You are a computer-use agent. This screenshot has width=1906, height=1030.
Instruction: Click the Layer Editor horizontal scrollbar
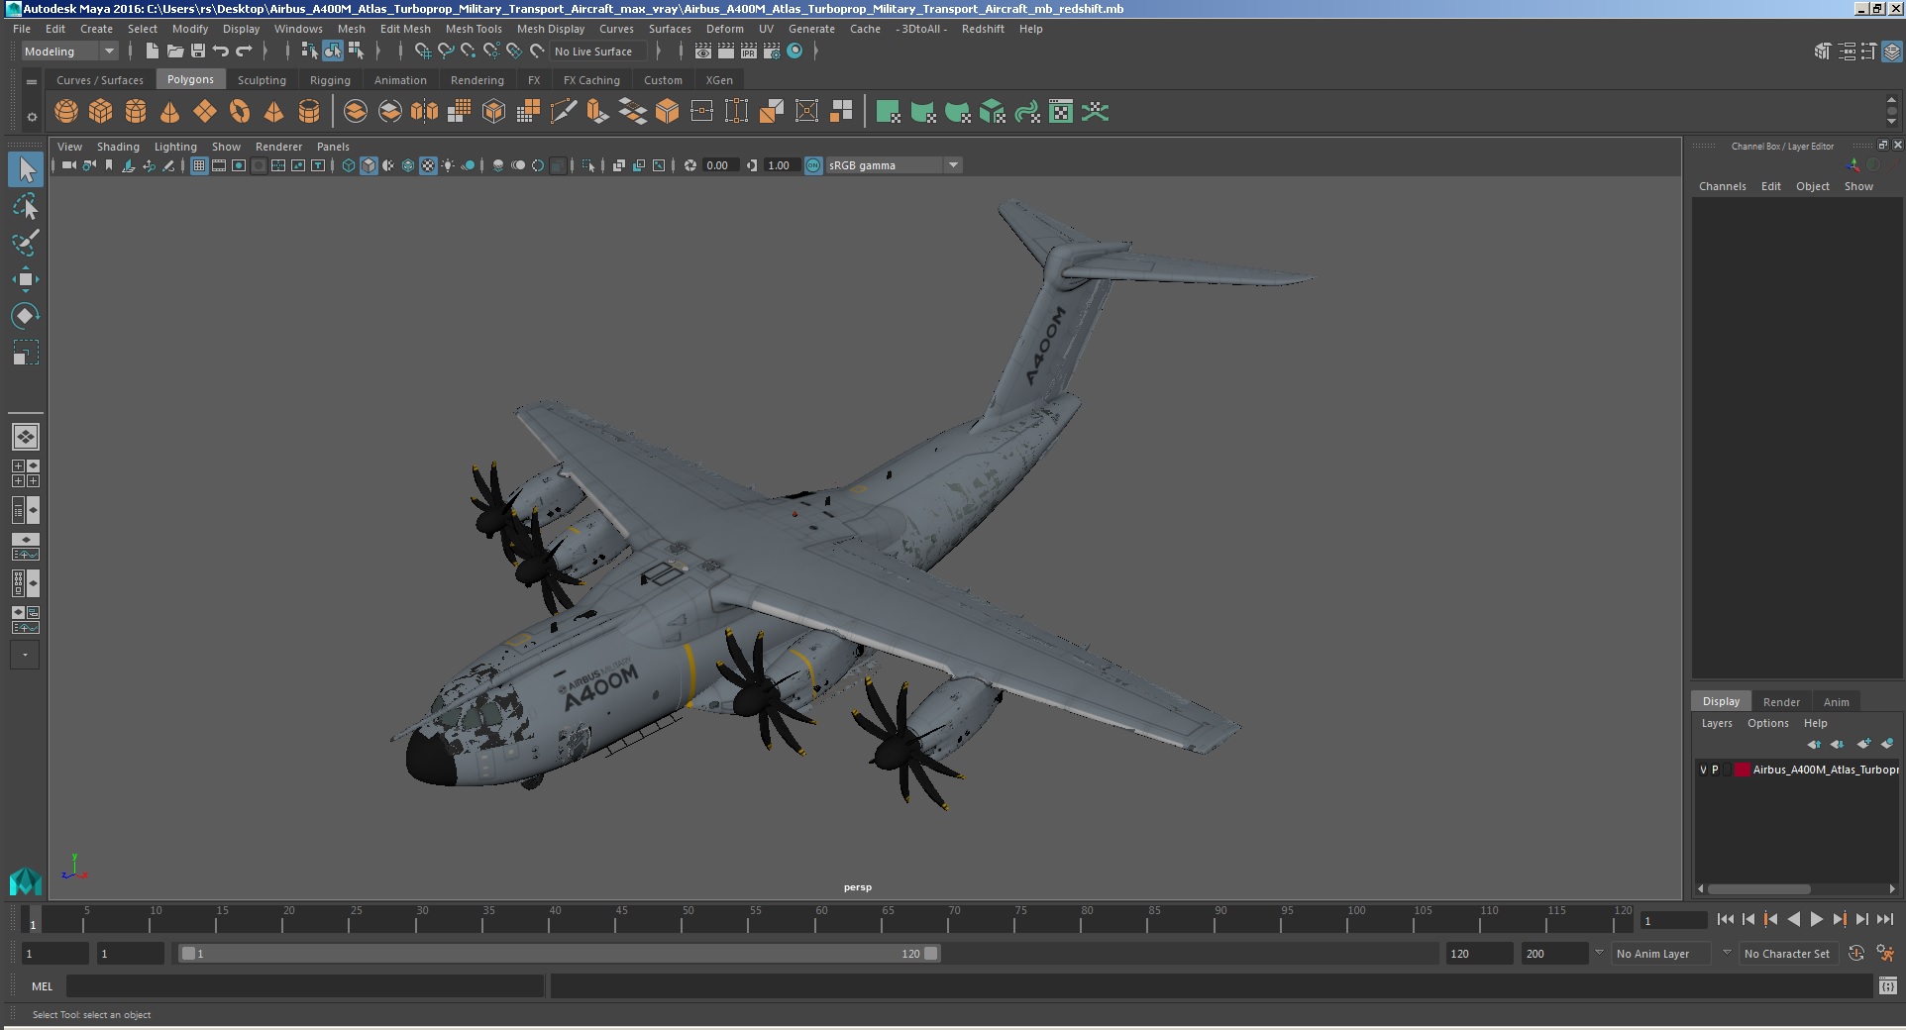1759,888
